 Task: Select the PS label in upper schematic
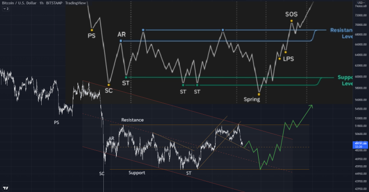click(x=91, y=36)
